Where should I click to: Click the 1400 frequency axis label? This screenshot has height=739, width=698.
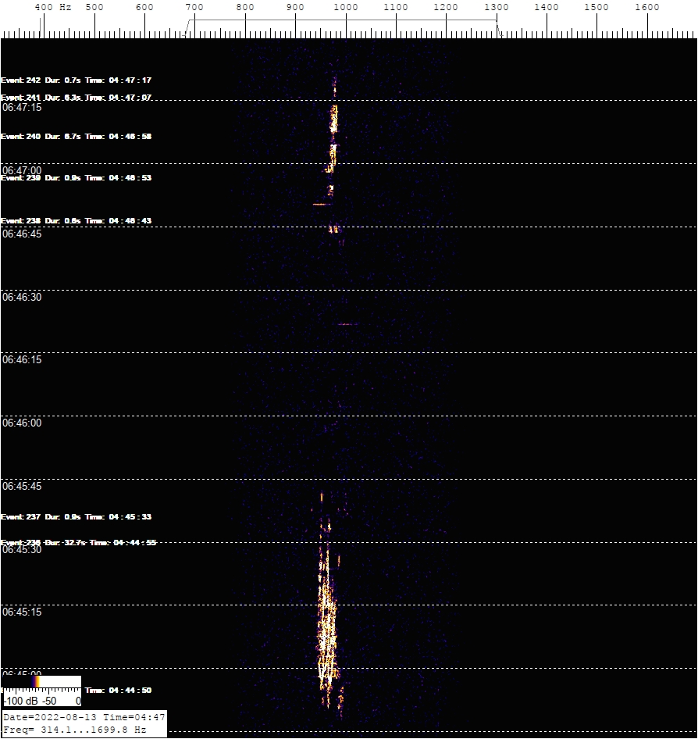point(547,7)
